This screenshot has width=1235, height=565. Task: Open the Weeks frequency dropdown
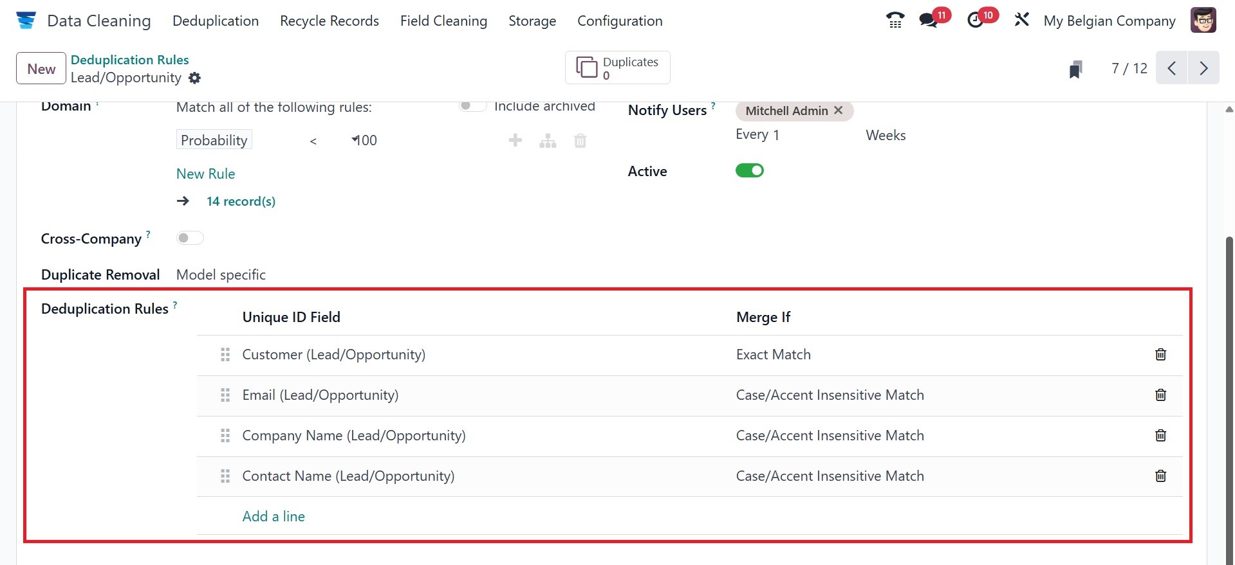tap(886, 135)
